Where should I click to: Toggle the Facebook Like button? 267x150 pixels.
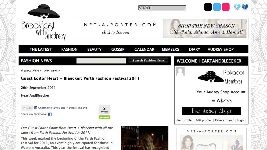coord(27,108)
